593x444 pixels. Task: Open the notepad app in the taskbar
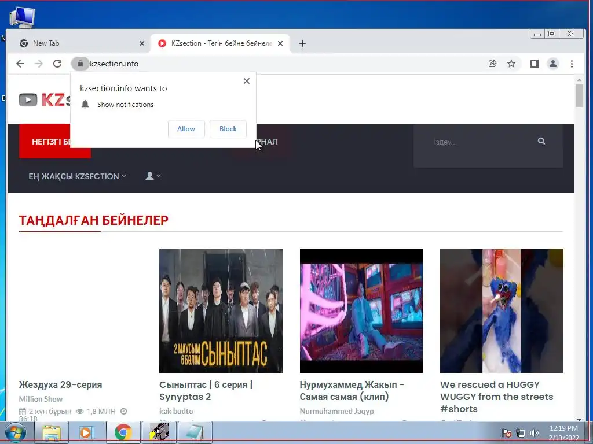pos(195,432)
